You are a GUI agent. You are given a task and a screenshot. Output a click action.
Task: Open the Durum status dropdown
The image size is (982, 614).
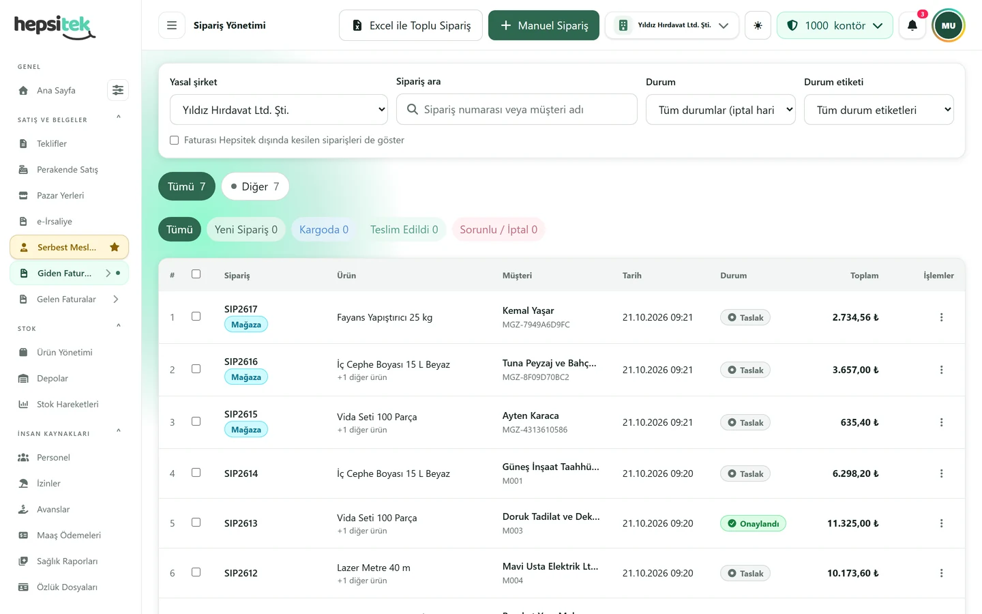(721, 110)
